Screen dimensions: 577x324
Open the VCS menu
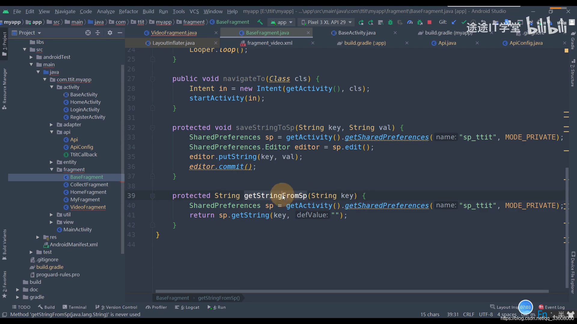[x=194, y=11]
